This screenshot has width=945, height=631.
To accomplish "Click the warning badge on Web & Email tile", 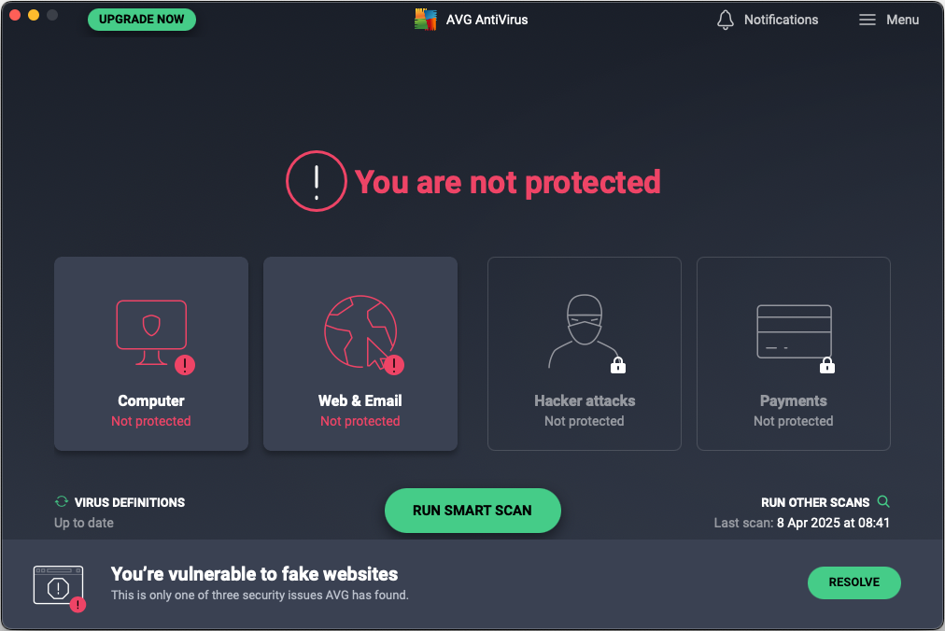I will pyautogui.click(x=393, y=366).
